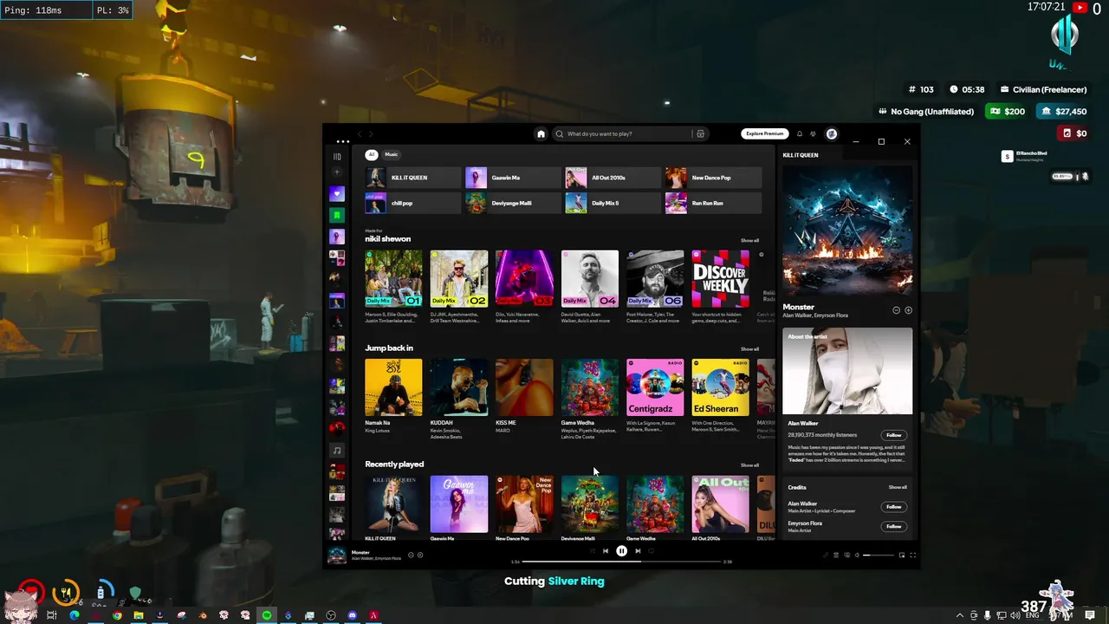Go back with the left arrow
The width and height of the screenshot is (1109, 624).
coord(360,133)
